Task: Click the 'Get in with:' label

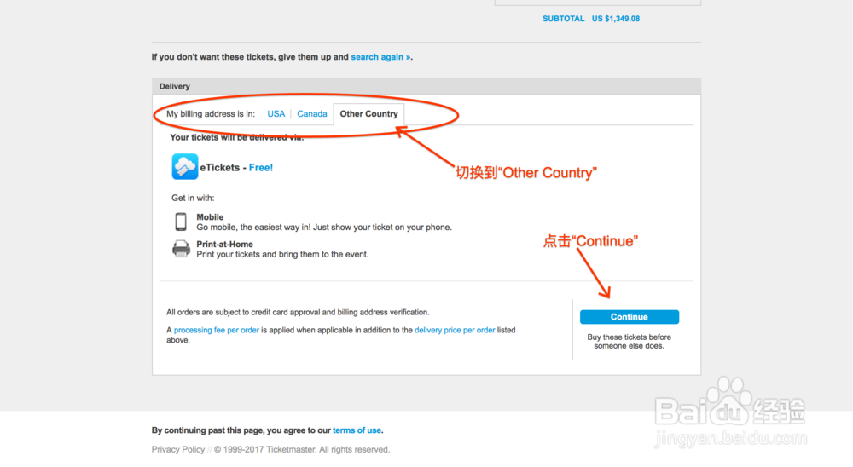Action: point(193,198)
